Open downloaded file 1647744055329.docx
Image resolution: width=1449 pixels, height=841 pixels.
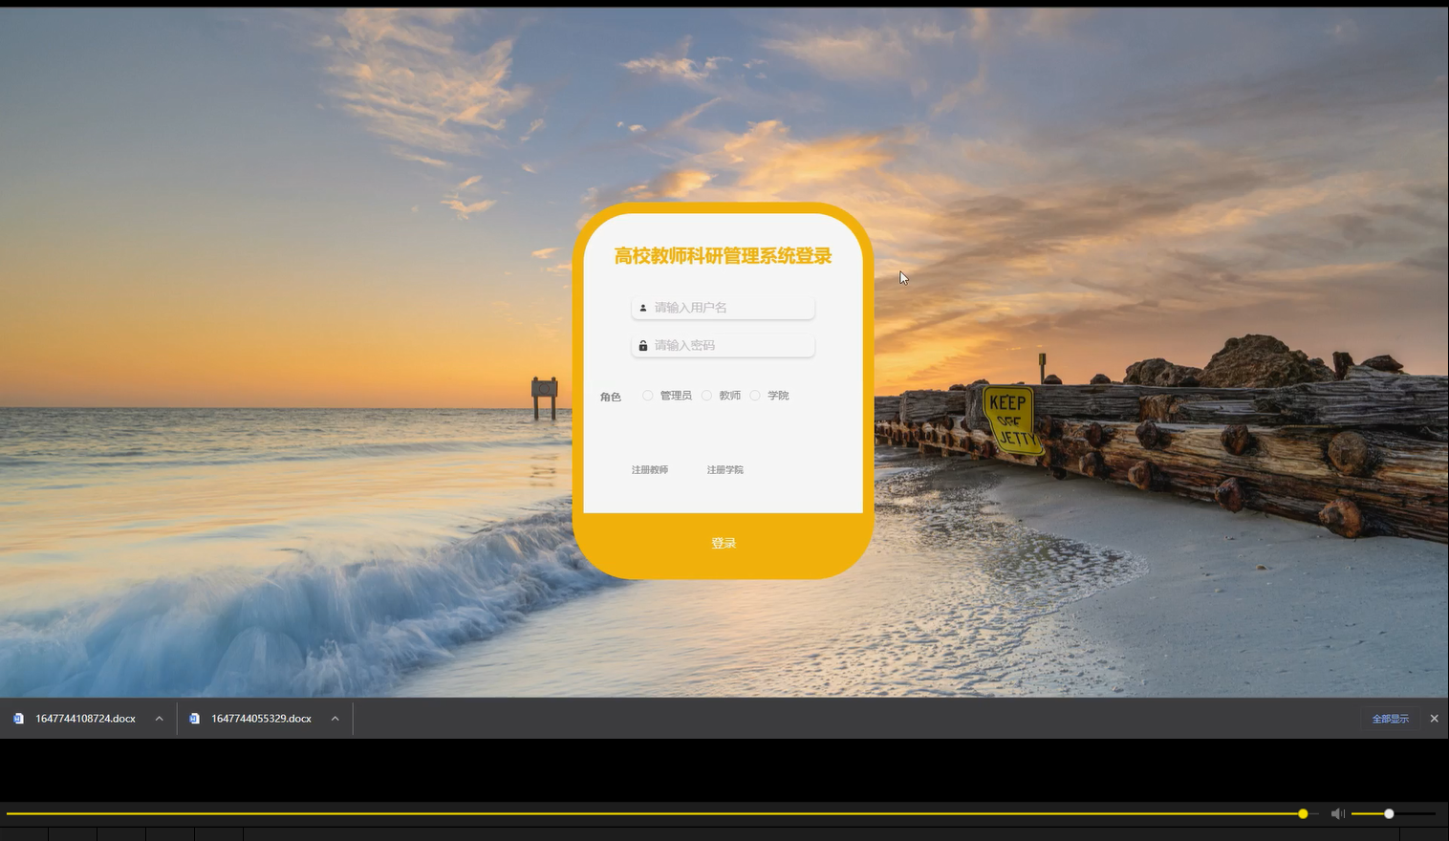tap(261, 719)
